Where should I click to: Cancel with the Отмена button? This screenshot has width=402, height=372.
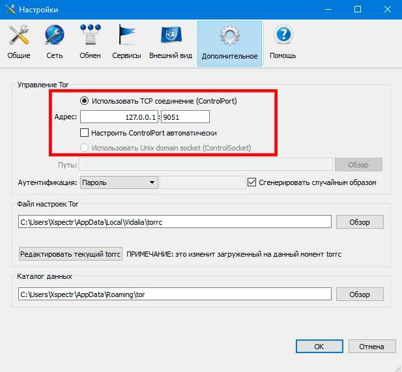click(372, 347)
